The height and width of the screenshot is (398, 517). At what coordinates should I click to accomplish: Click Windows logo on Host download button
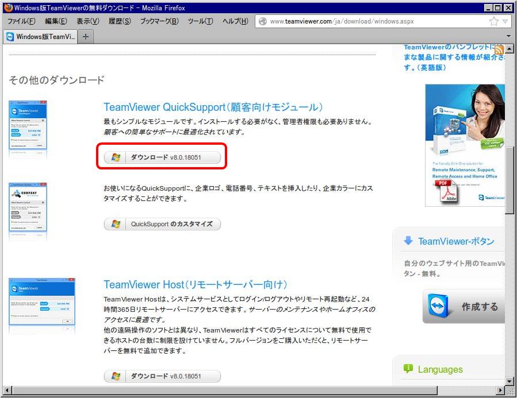click(116, 376)
